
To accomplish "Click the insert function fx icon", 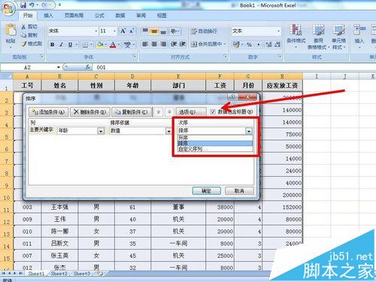I will point(88,67).
